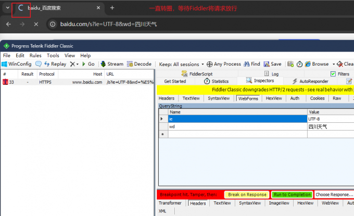354x216 pixels.
Task: Click the comment speech bubble icon
Action: pos(39,64)
